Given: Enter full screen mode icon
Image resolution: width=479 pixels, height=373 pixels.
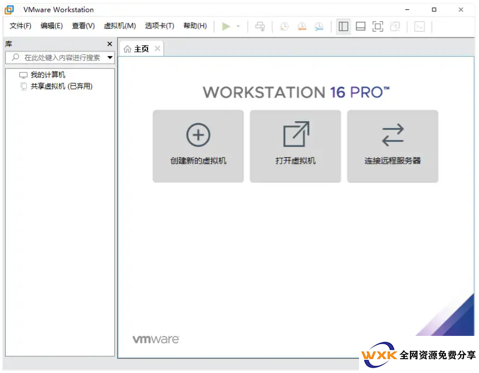Looking at the screenshot, I should (x=378, y=26).
